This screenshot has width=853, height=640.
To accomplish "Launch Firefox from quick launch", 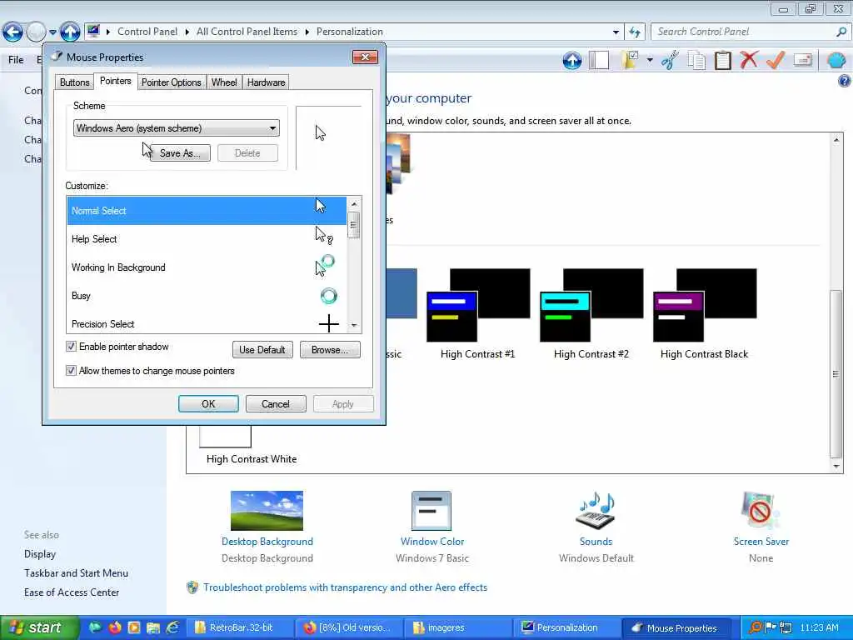I will (115, 627).
